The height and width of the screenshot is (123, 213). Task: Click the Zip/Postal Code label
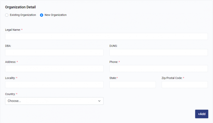coord(172,78)
